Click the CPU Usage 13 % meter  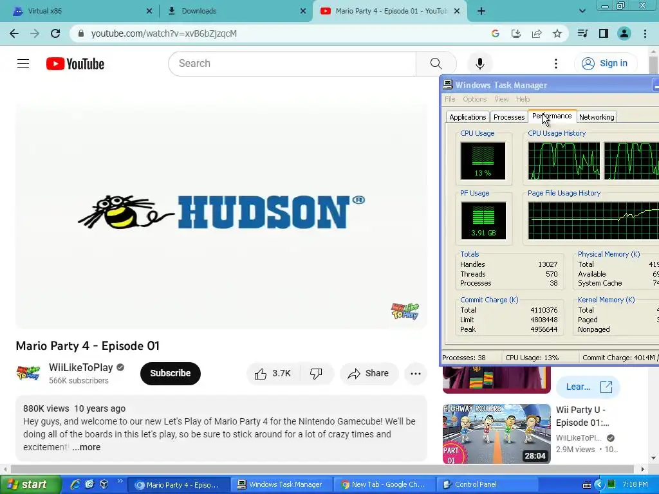(x=483, y=161)
